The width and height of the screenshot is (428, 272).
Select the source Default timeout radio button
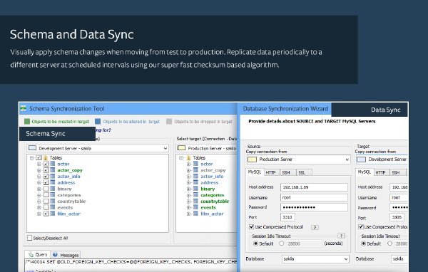click(x=256, y=244)
